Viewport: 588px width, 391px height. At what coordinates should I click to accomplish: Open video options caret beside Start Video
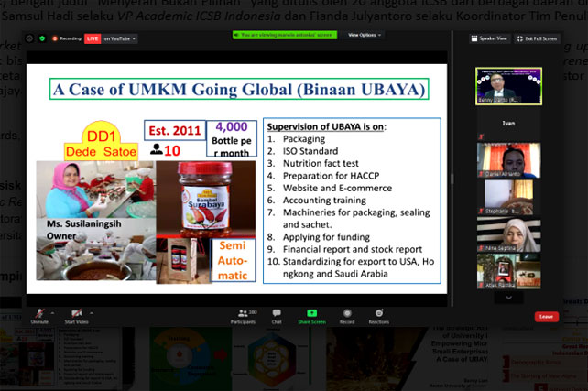tap(92, 313)
